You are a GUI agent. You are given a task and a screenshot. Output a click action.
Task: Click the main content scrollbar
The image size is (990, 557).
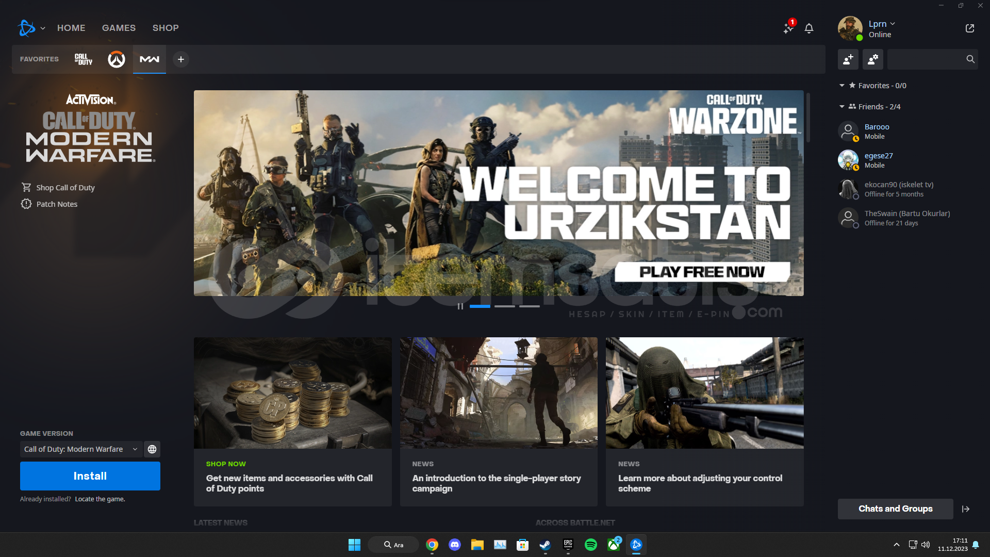click(808, 118)
